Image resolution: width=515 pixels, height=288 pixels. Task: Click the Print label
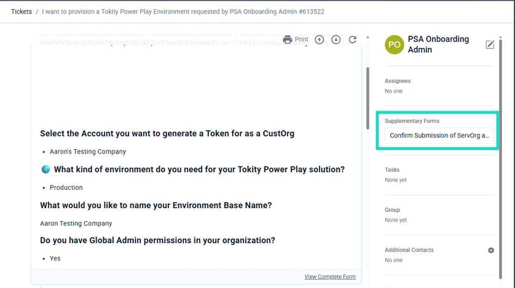tap(301, 39)
